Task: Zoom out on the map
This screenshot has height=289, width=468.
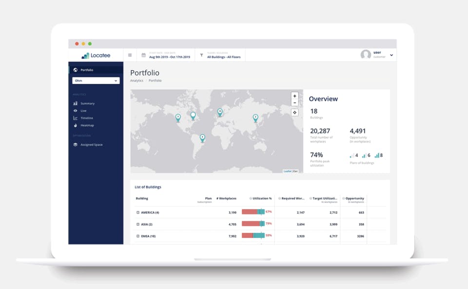Action: click(x=294, y=103)
